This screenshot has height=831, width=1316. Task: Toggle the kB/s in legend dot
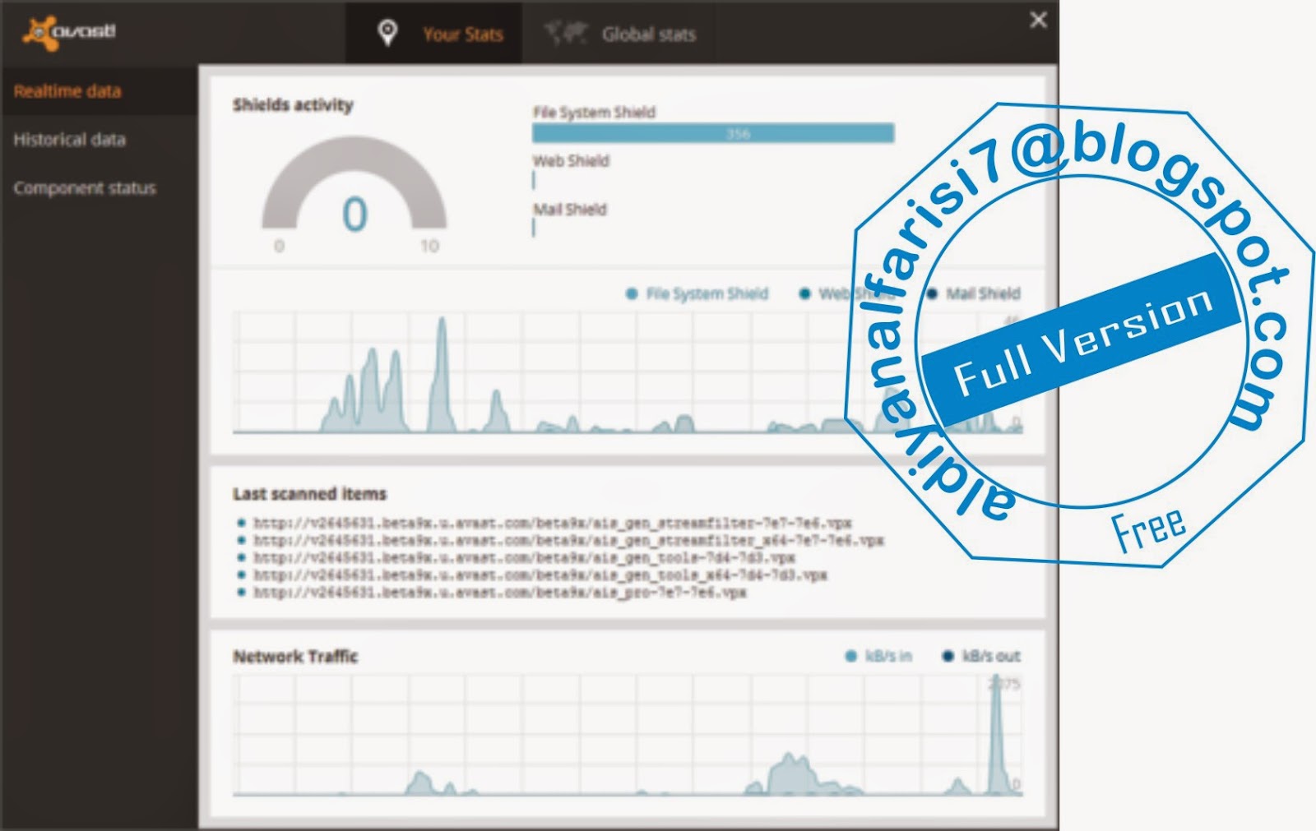[x=851, y=656]
